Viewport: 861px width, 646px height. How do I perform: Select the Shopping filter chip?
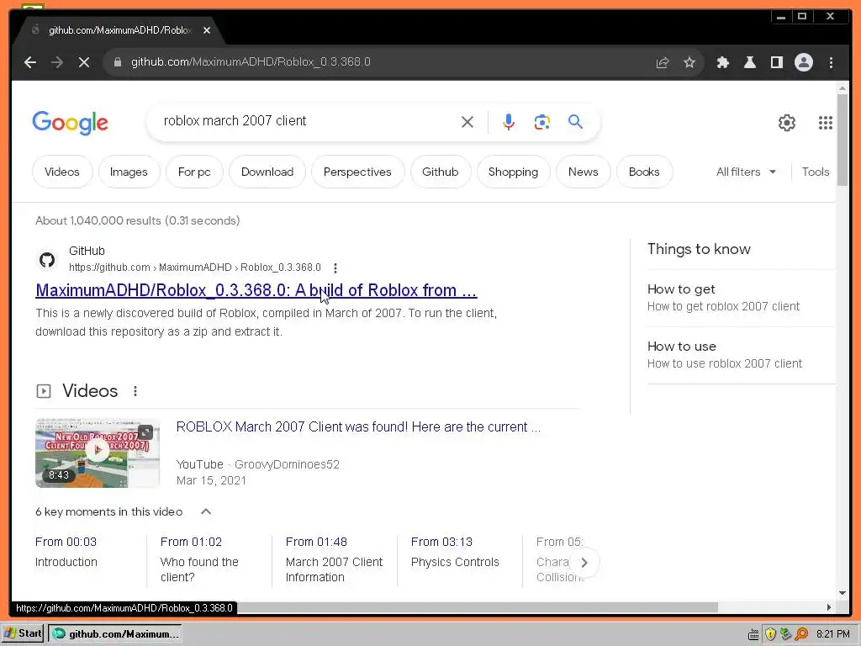514,172
